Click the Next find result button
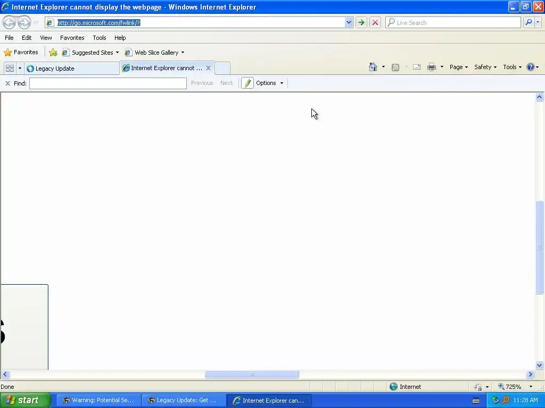Screen dimensions: 545x408 [226, 83]
